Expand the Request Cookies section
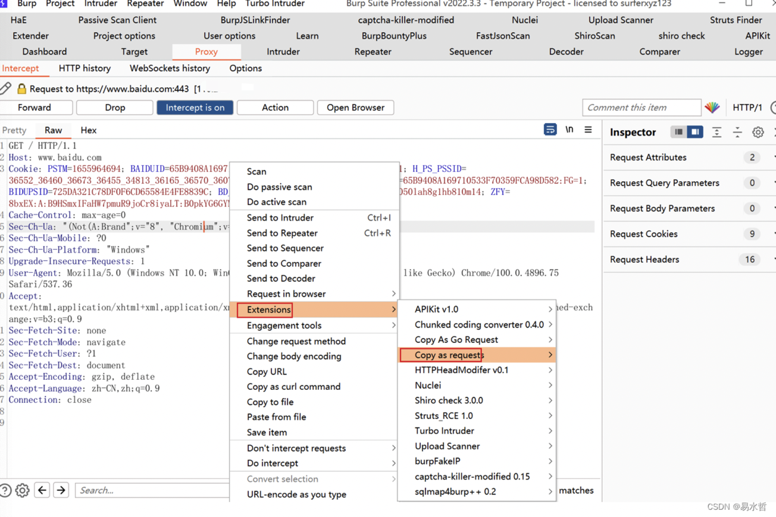The image size is (776, 517). click(690, 234)
